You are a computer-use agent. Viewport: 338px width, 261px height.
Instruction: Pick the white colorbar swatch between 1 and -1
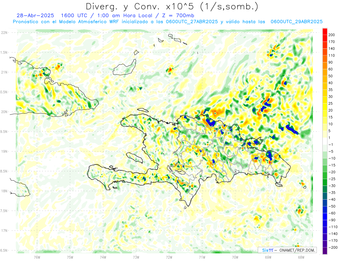point(325,141)
